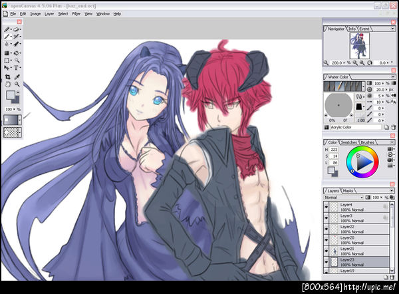Open the pattern texture dropdown in toolbox
The width and height of the screenshot is (399, 294).
19,132
